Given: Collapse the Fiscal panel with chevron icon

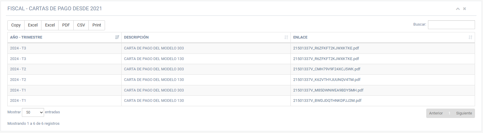Looking at the screenshot, I should point(458,9).
